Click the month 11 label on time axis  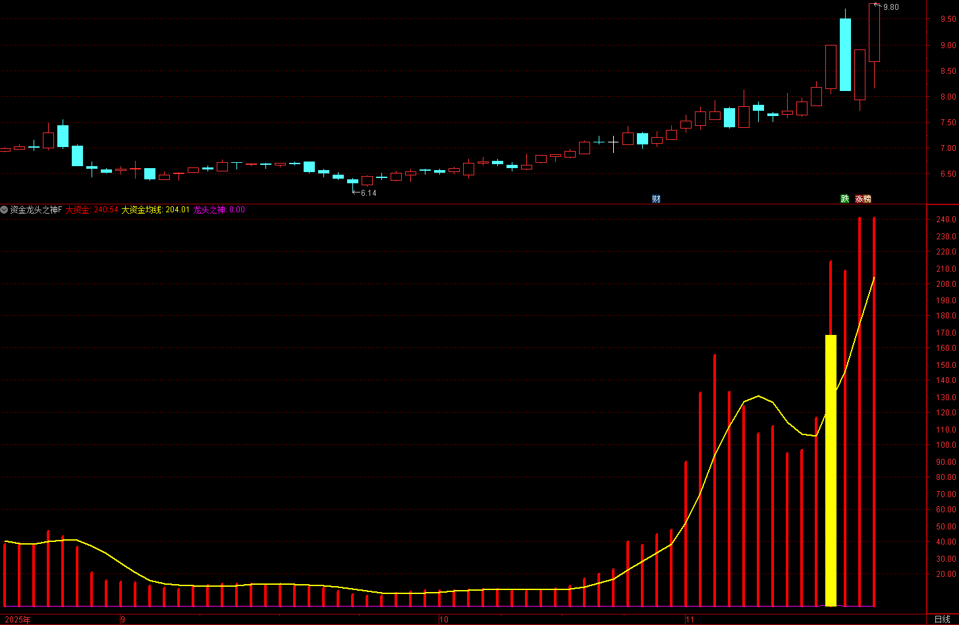(690, 620)
